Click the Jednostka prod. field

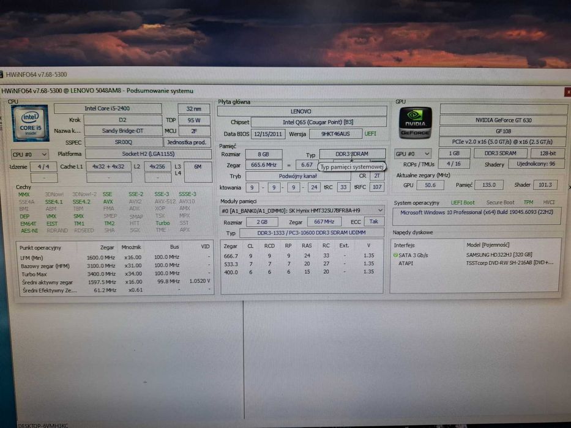pyautogui.click(x=187, y=142)
